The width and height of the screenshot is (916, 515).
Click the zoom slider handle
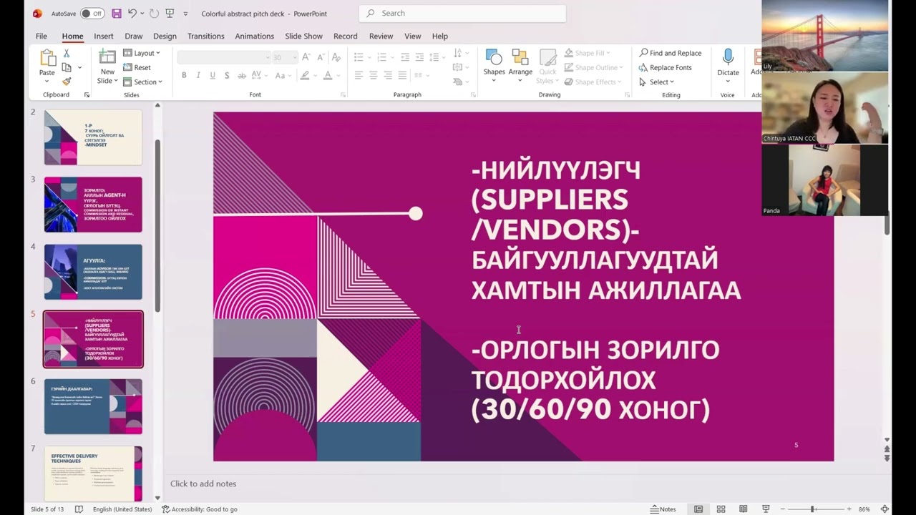pyautogui.click(x=812, y=509)
